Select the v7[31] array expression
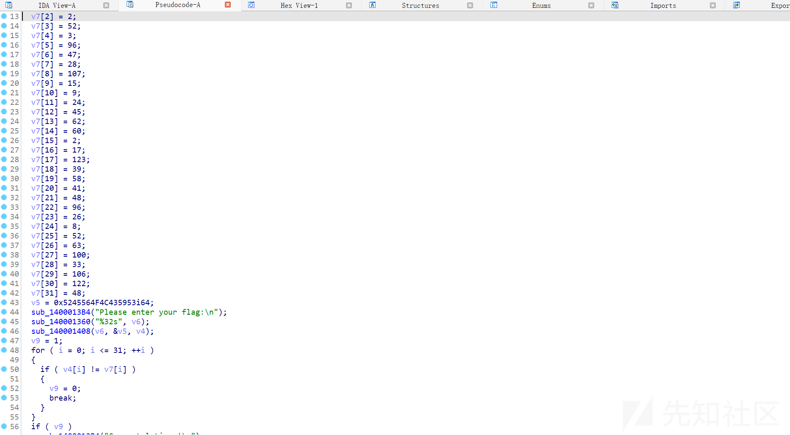 click(x=45, y=293)
